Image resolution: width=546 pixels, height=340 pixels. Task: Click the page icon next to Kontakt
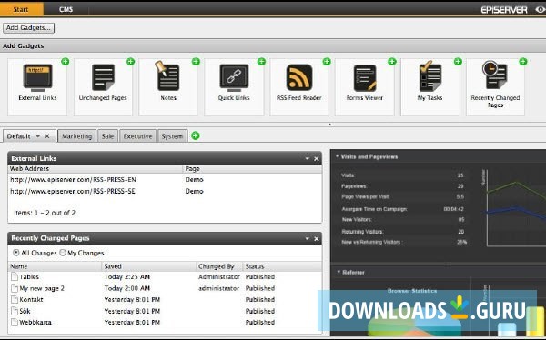(15, 299)
